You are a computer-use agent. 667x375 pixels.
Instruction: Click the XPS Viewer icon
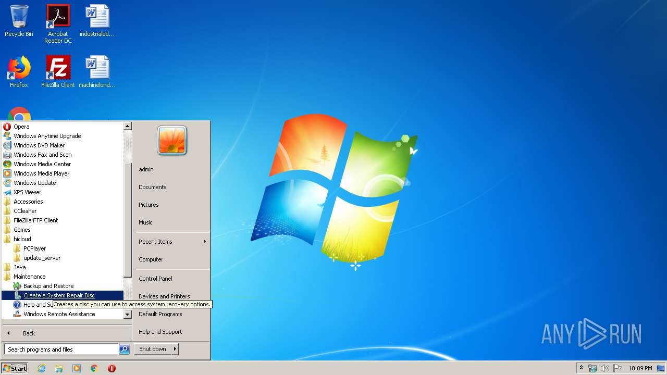tap(7, 192)
